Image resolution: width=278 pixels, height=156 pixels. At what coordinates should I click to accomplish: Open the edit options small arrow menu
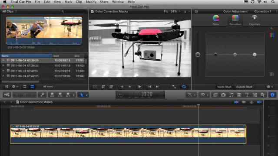pyautogui.click(x=74, y=95)
